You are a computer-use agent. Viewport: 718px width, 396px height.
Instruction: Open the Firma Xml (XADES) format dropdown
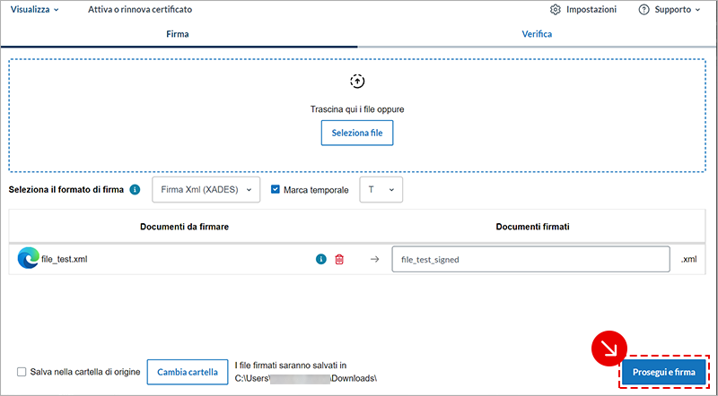coord(206,190)
